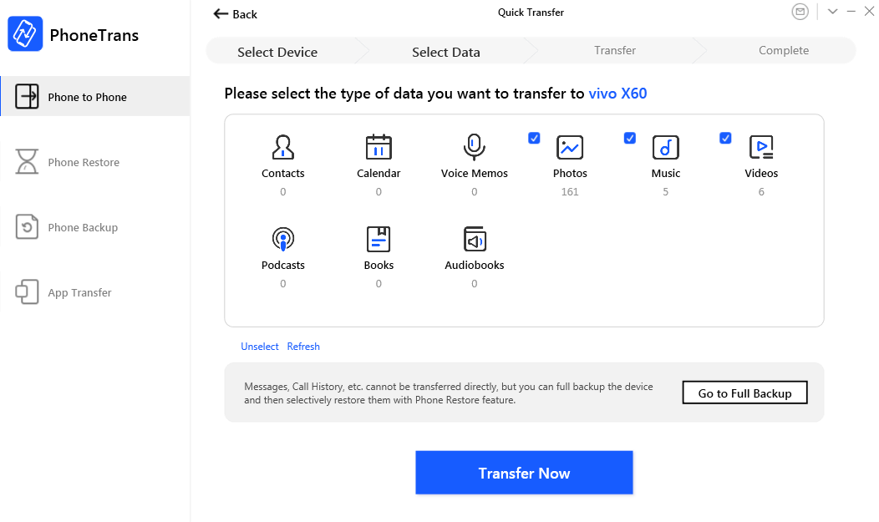
Task: Click the Unselect link
Action: click(x=260, y=346)
